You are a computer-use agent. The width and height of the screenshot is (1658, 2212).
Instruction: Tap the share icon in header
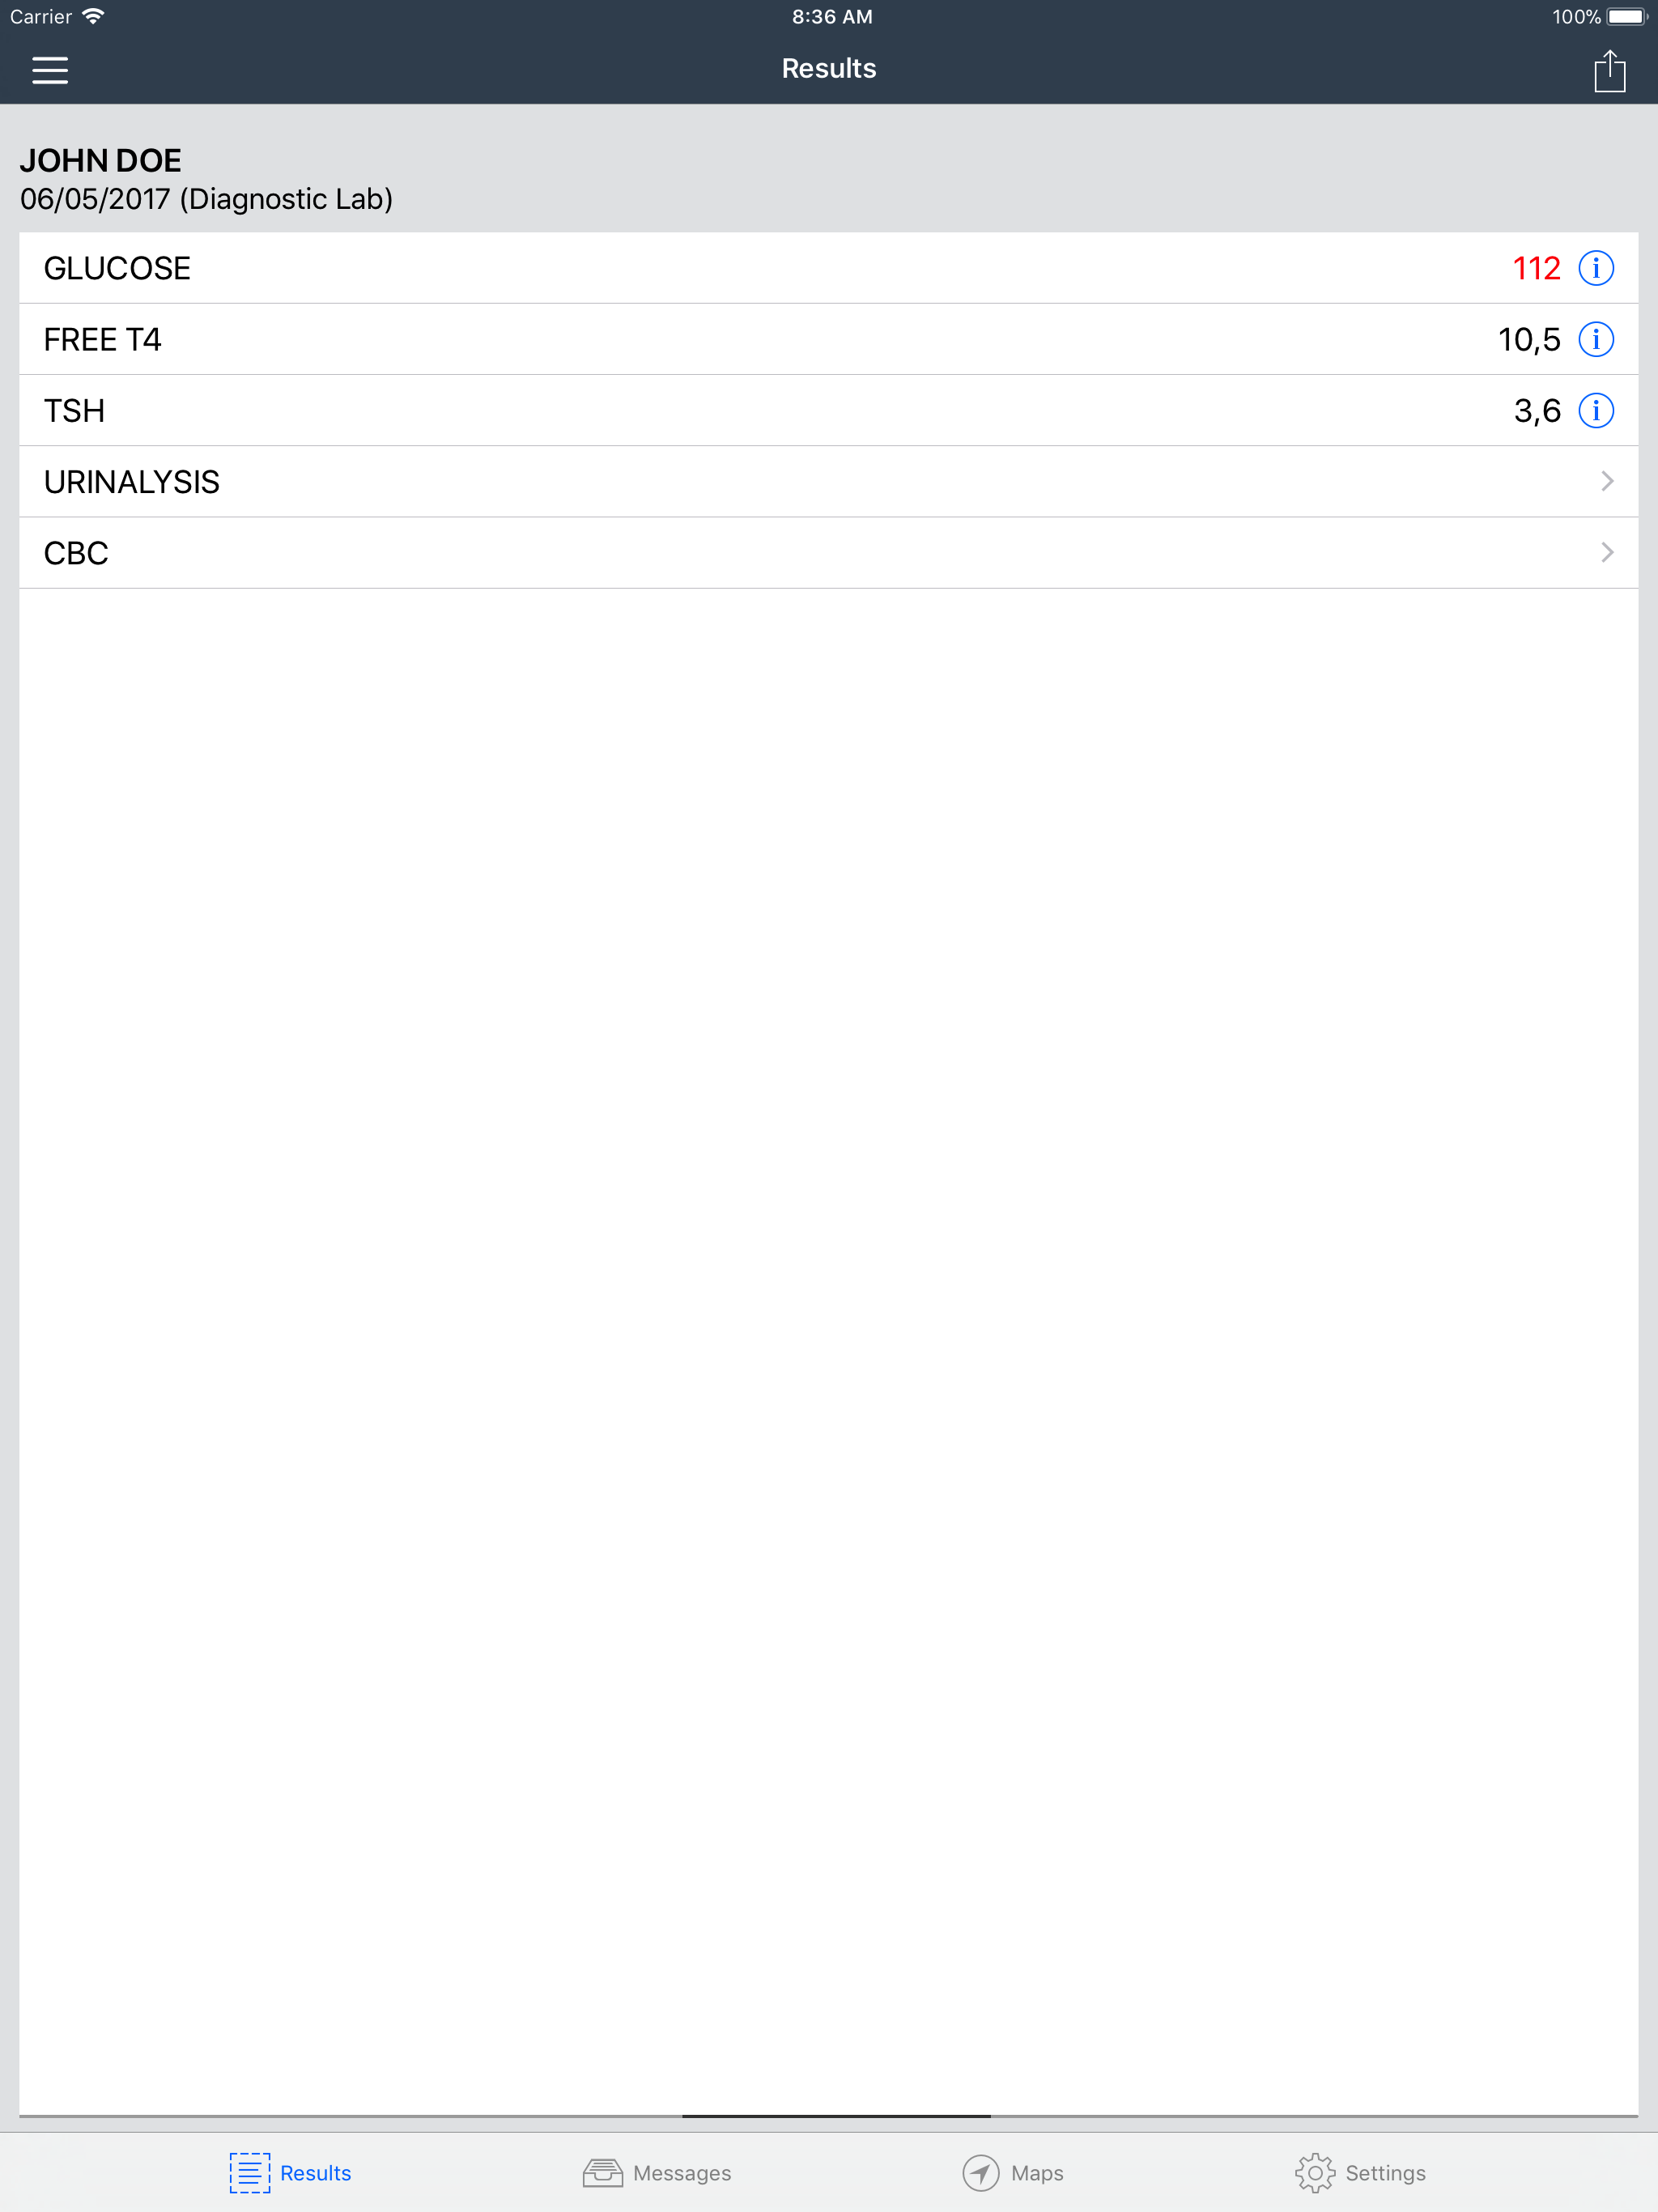coord(1609,70)
